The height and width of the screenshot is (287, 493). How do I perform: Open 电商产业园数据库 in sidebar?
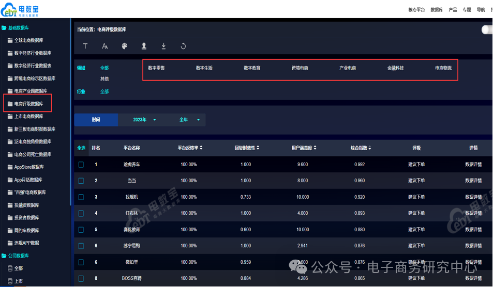31,91
